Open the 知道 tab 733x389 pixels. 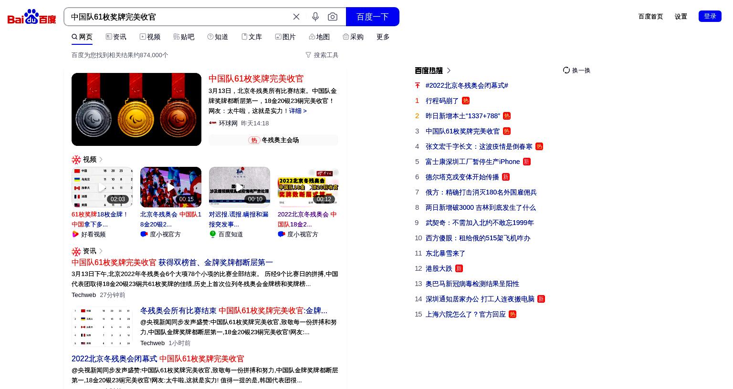pos(218,37)
